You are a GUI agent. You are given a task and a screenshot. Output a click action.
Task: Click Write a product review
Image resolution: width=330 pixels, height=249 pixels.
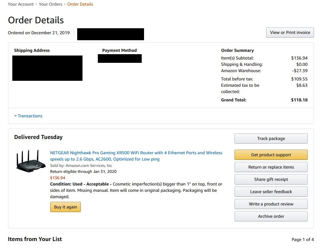click(271, 204)
